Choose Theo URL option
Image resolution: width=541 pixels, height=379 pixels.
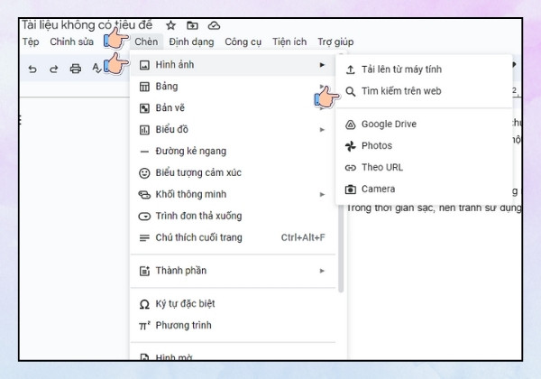[x=424, y=168]
